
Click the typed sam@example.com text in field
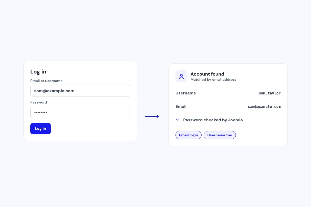[x=54, y=91]
